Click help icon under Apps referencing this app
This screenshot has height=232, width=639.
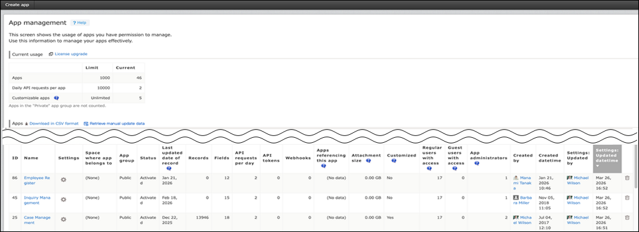coord(324,166)
